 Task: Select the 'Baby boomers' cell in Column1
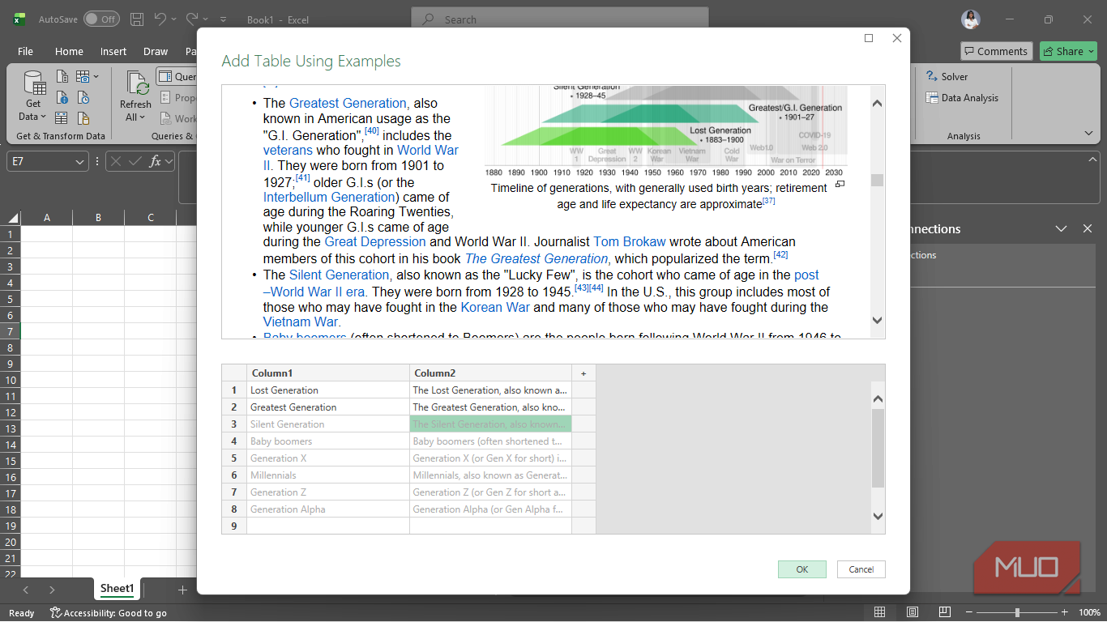(328, 441)
